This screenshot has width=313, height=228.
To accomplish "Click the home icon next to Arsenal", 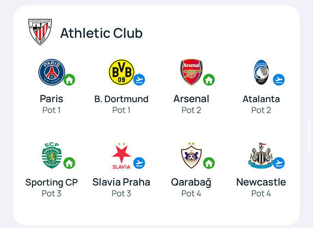I will coord(209,80).
